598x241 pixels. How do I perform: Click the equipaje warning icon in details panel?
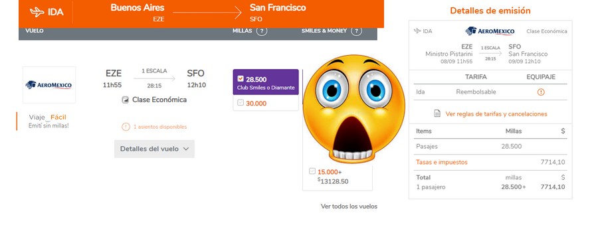point(541,92)
